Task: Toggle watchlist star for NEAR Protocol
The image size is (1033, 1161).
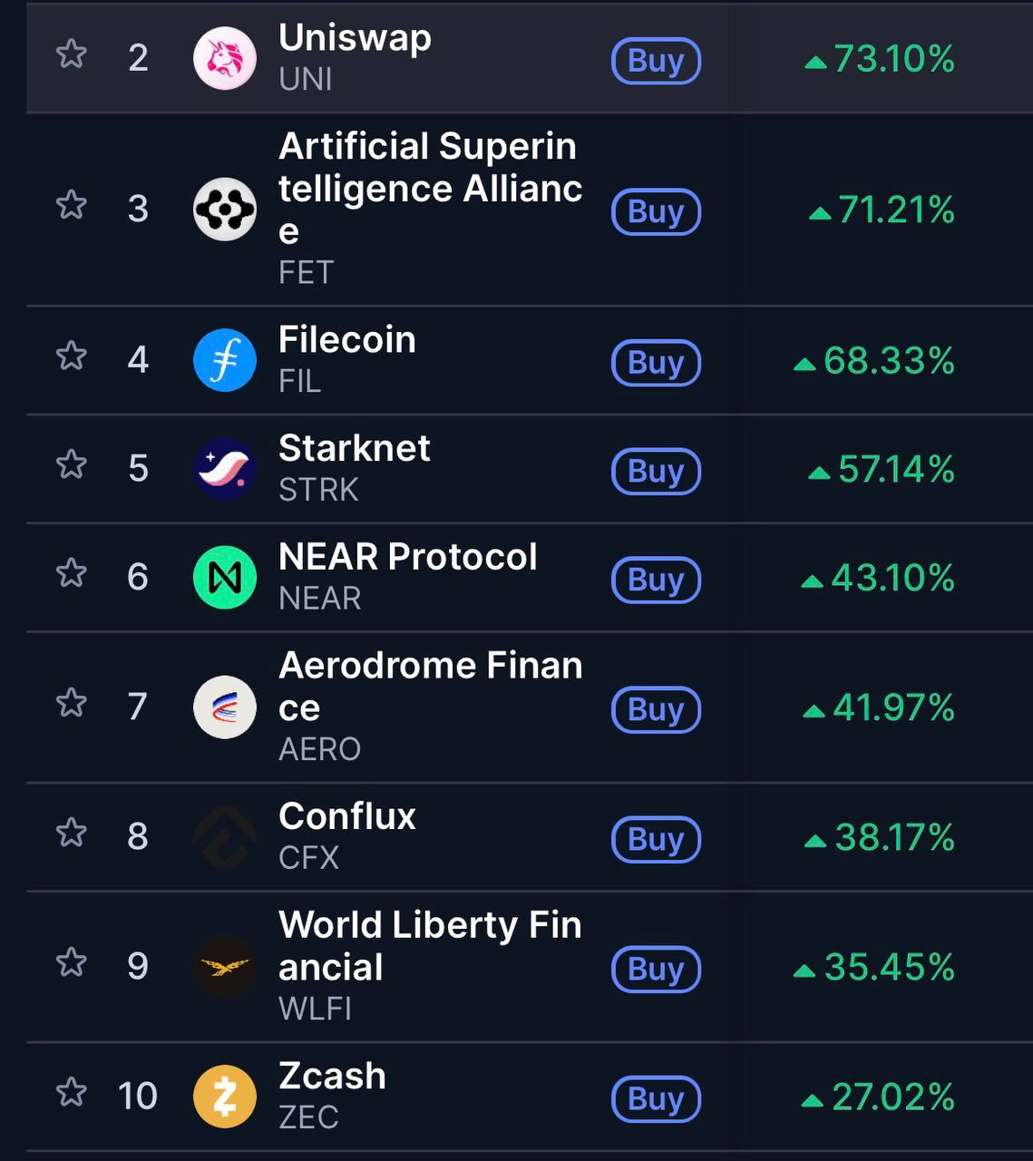Action: [72, 573]
